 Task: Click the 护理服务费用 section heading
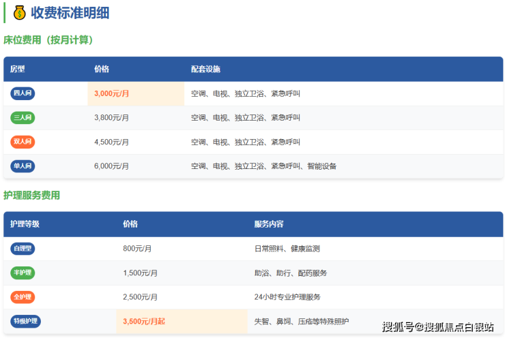(x=31, y=196)
